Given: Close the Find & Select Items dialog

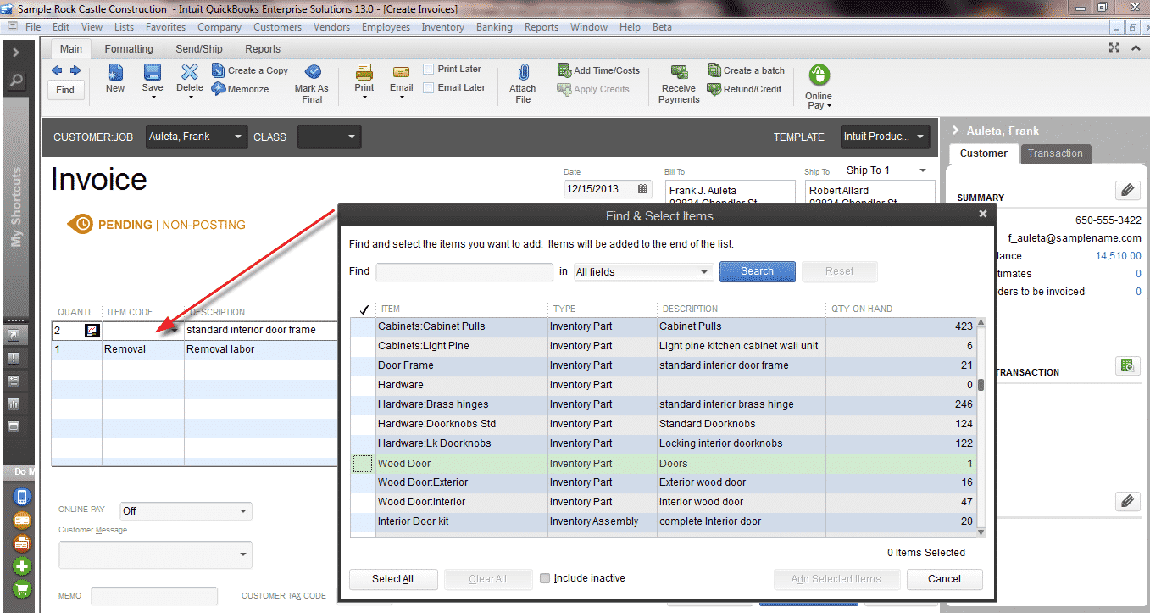Looking at the screenshot, I should (x=983, y=215).
